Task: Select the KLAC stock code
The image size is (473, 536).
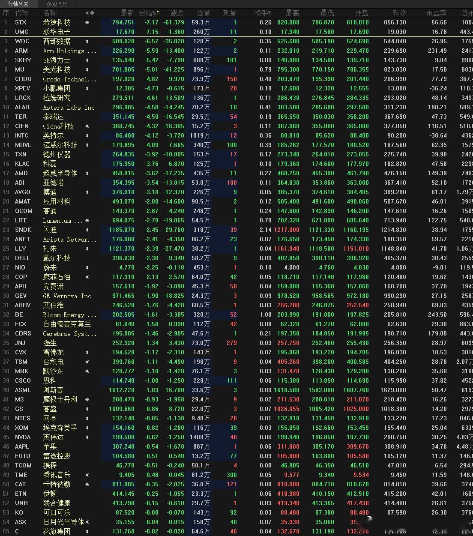Action: [x=22, y=164]
